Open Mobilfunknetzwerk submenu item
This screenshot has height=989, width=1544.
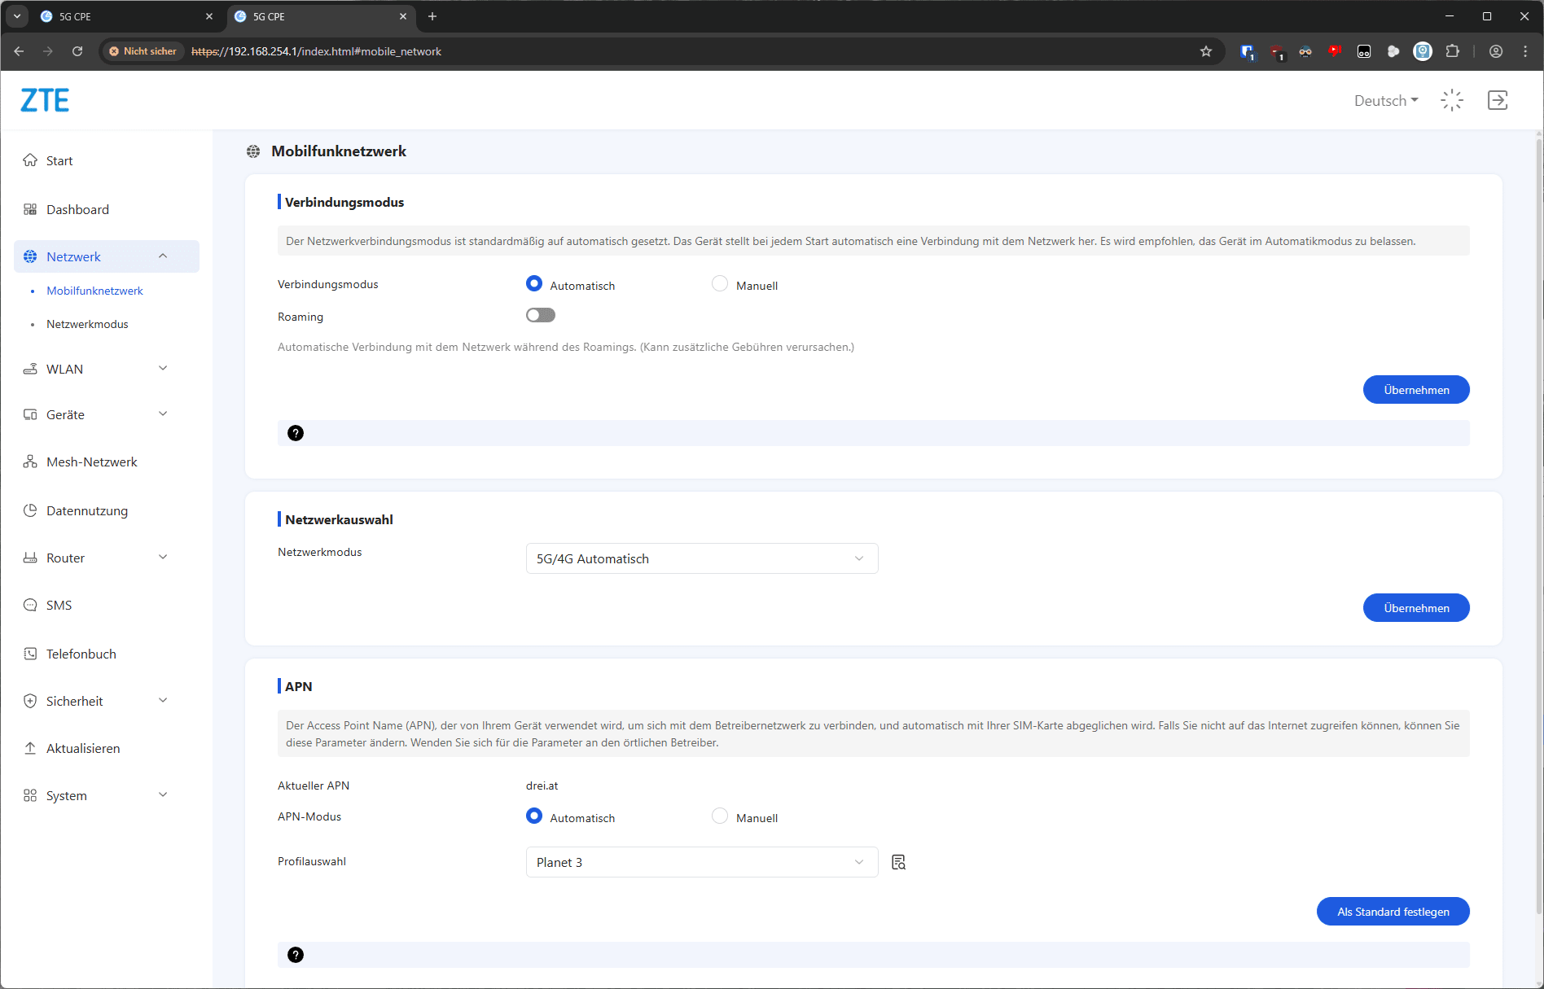click(x=94, y=291)
